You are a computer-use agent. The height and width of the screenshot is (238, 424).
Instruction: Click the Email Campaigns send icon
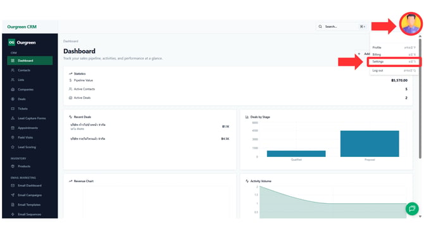13,195
